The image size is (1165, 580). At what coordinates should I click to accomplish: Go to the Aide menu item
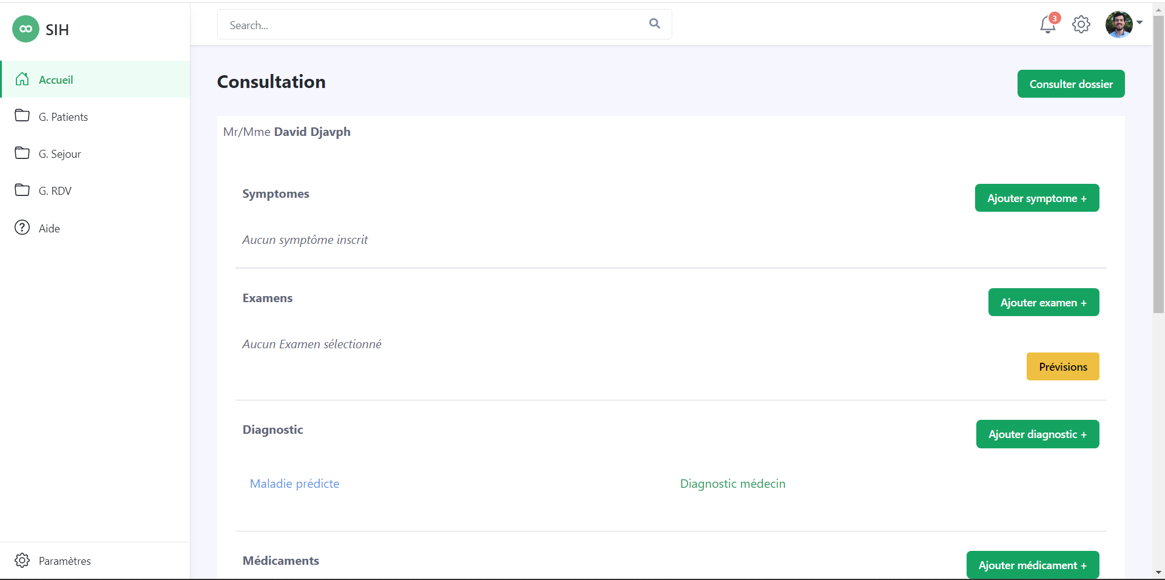point(49,229)
